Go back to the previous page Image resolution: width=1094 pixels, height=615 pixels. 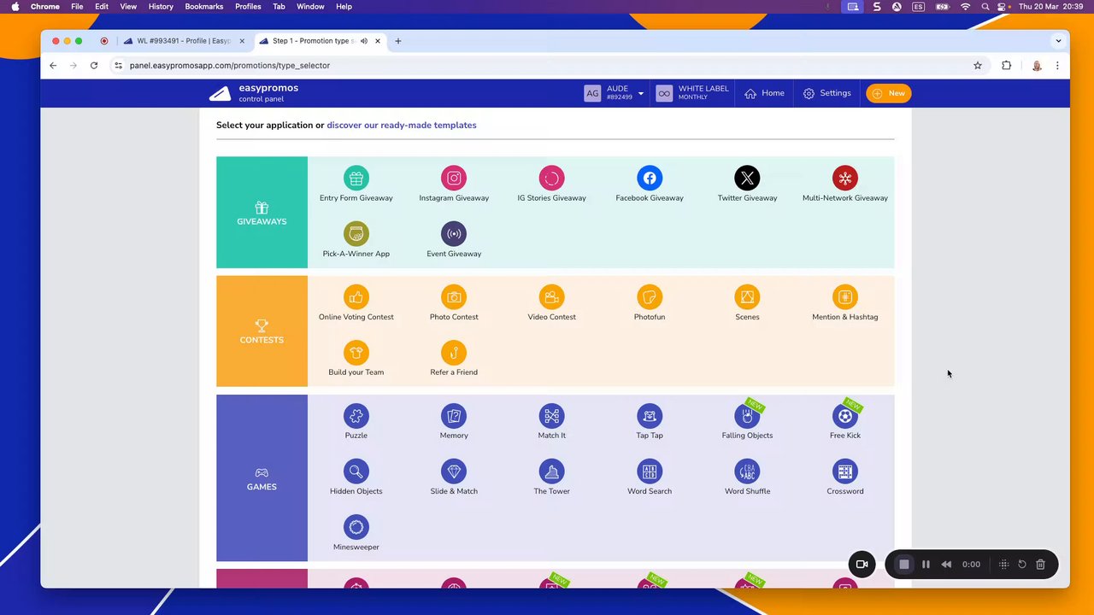(x=53, y=65)
